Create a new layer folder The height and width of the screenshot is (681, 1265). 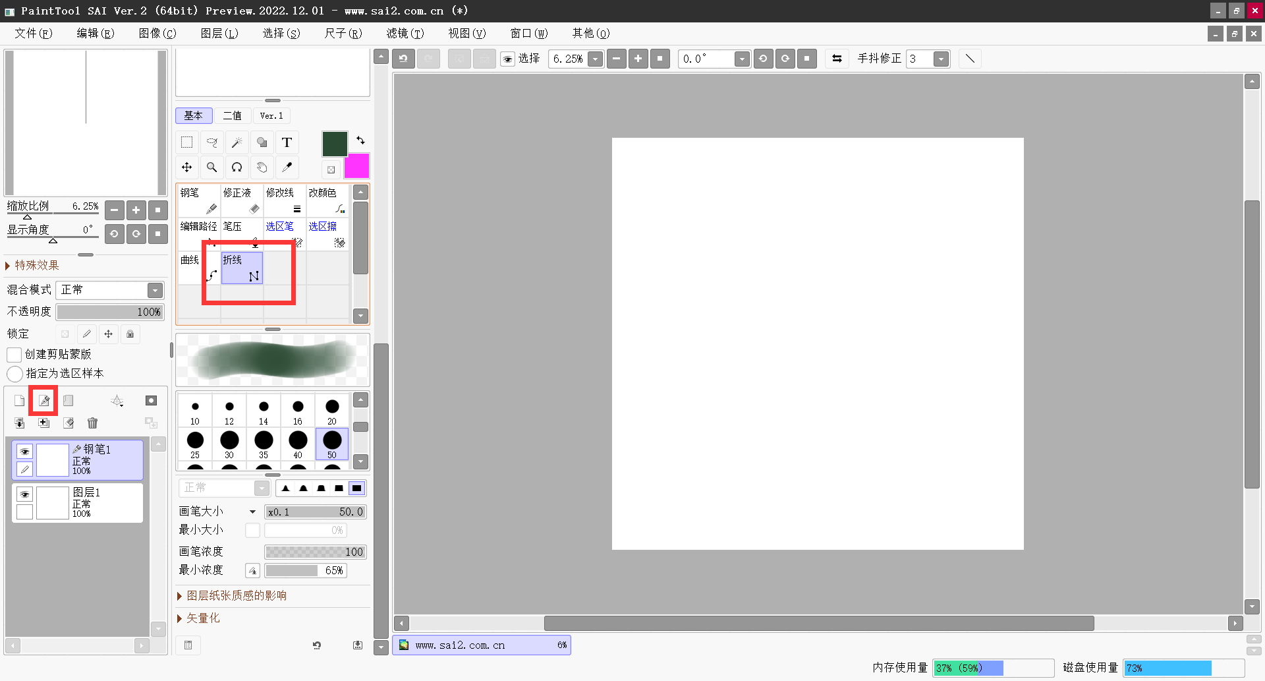click(68, 401)
